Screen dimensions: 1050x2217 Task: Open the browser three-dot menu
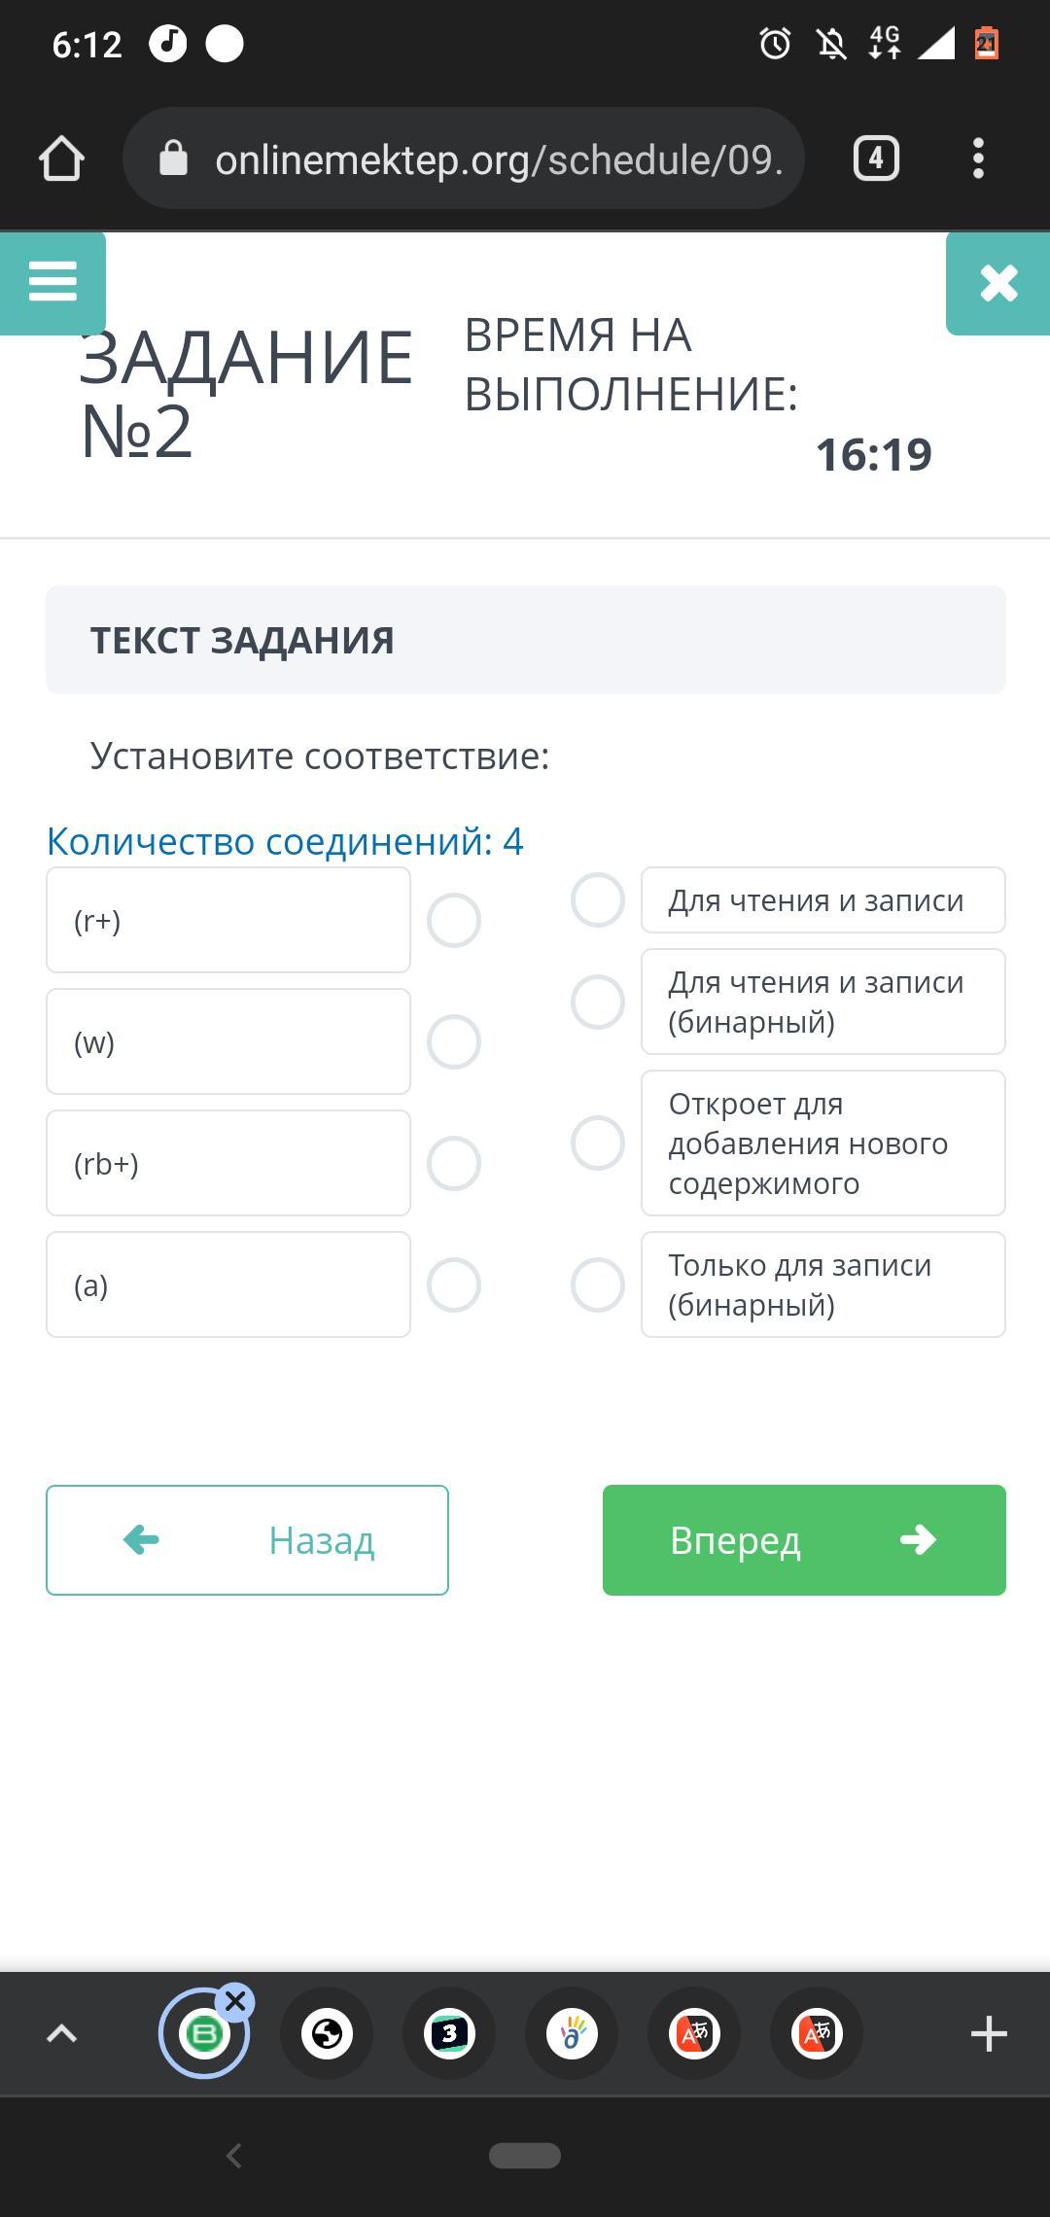[978, 158]
